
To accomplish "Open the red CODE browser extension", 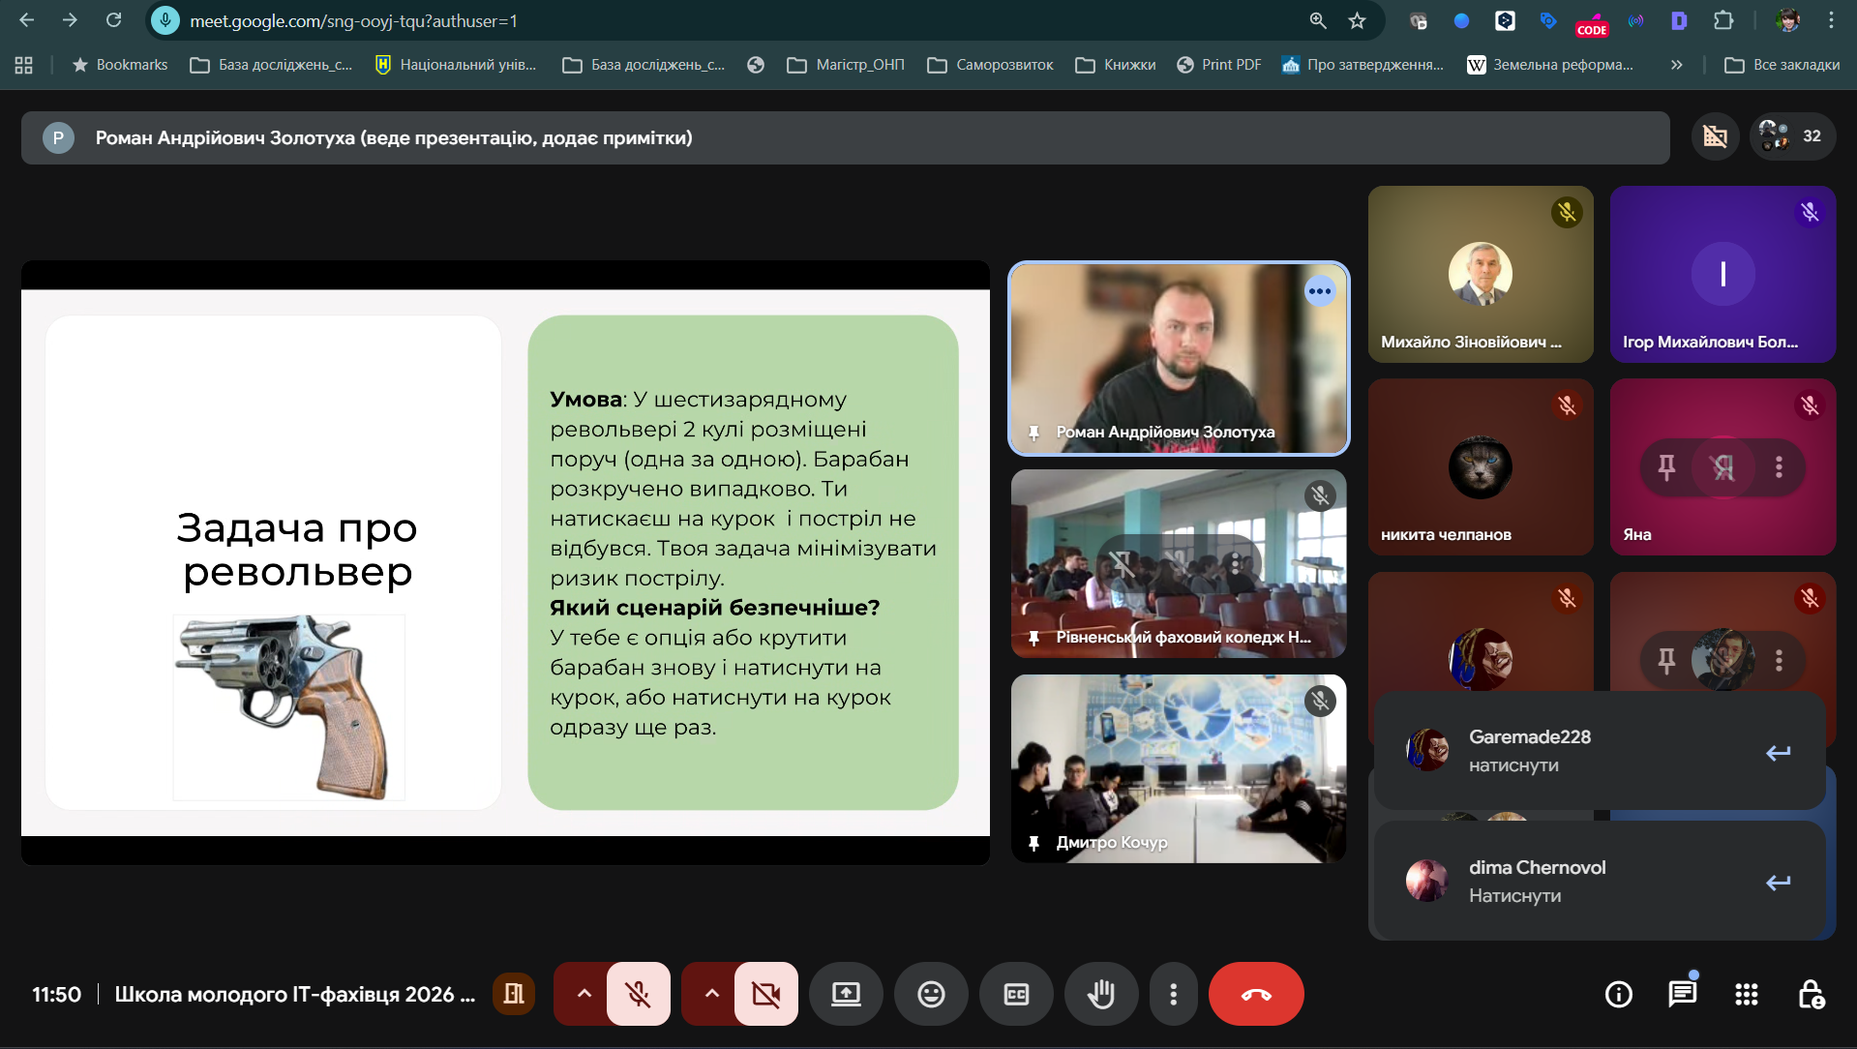I will coord(1592,22).
